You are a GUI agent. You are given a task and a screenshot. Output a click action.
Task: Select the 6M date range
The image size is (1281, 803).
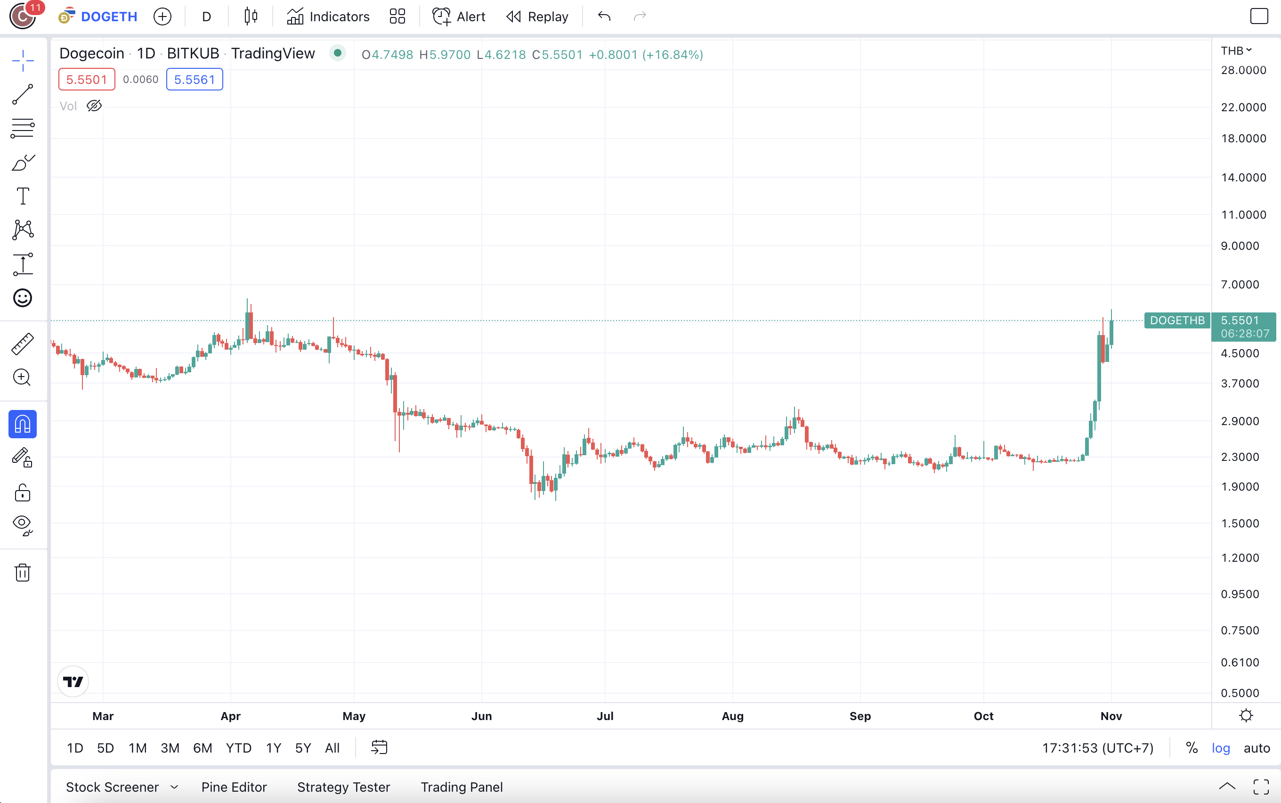(202, 748)
